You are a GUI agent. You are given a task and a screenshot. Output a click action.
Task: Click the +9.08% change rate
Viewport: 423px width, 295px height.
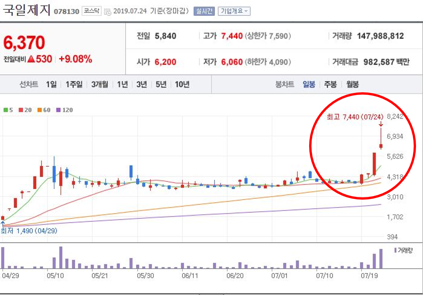point(76,59)
